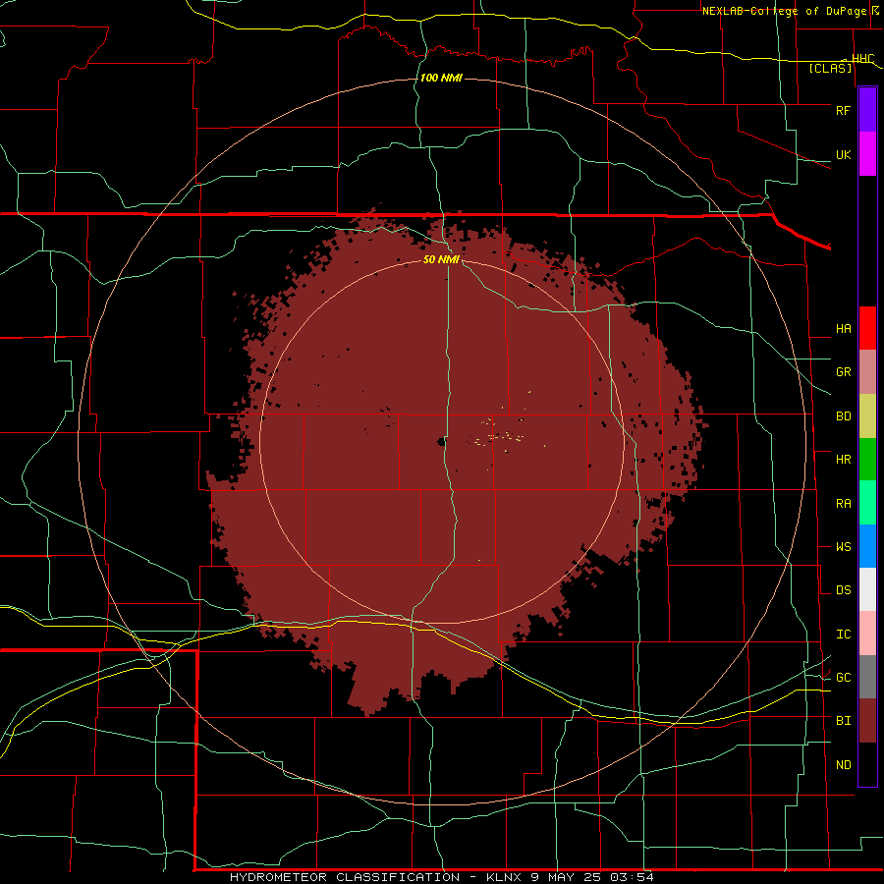Image resolution: width=884 pixels, height=884 pixels.
Task: Click the UK magenta color swatch
Action: tap(867, 154)
